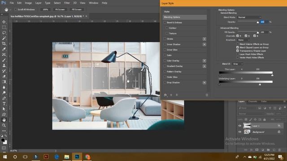Click the Opacity value field in Layer Style
This screenshot has width=287, height=161.
(x=264, y=22)
